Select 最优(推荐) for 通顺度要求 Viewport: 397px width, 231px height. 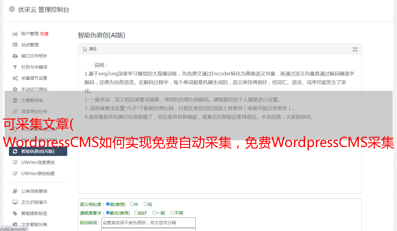108,213
